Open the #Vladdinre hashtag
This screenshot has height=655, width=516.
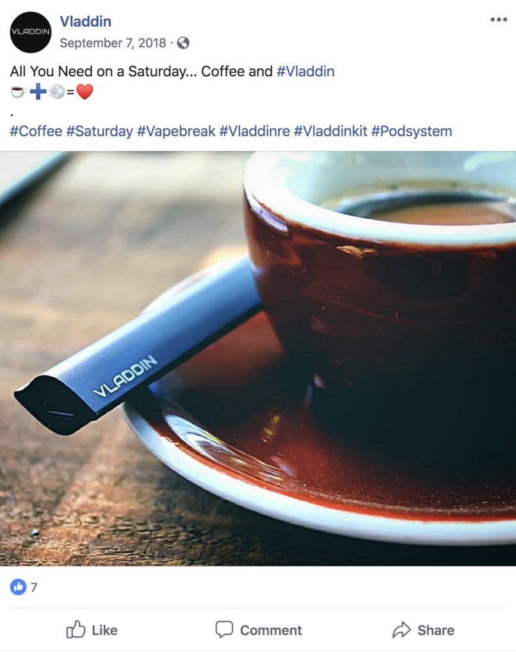tap(255, 131)
